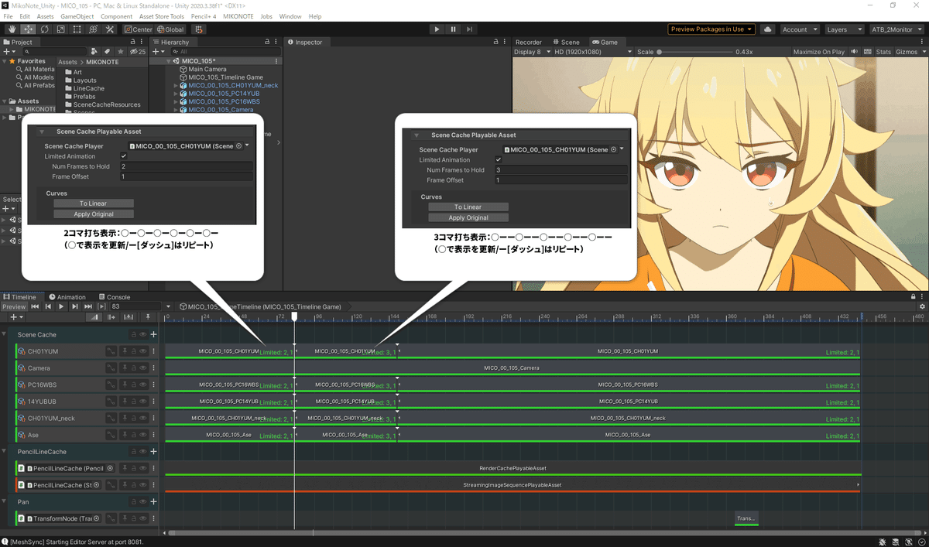The image size is (929, 547).
Task: Click the grid snapping icon in toolbar
Action: pyautogui.click(x=198, y=29)
